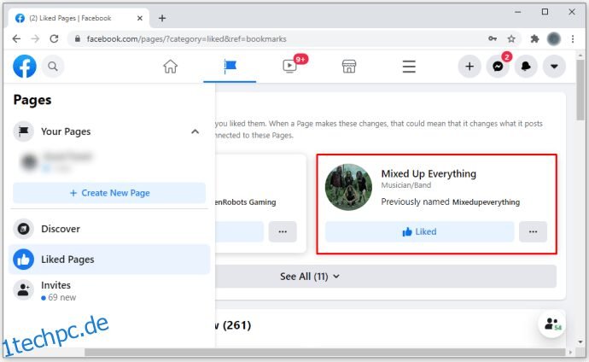Select the Pages flag icon in top nav
589x362 pixels.
[x=230, y=67]
